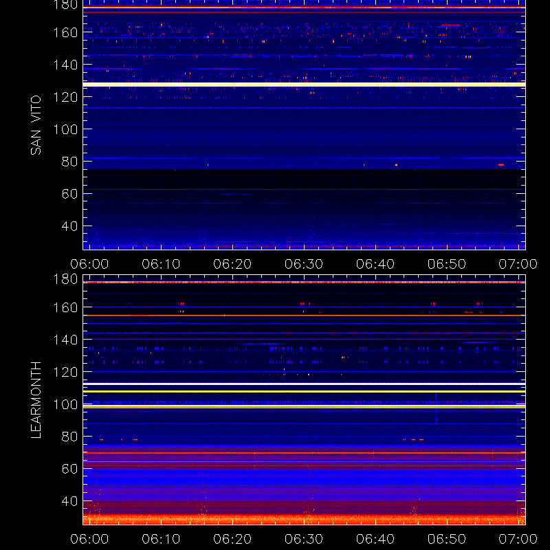Viewport: 550px width, 550px height.
Task: Click 06:00 time label under San Vito plot
Action: pos(89,264)
